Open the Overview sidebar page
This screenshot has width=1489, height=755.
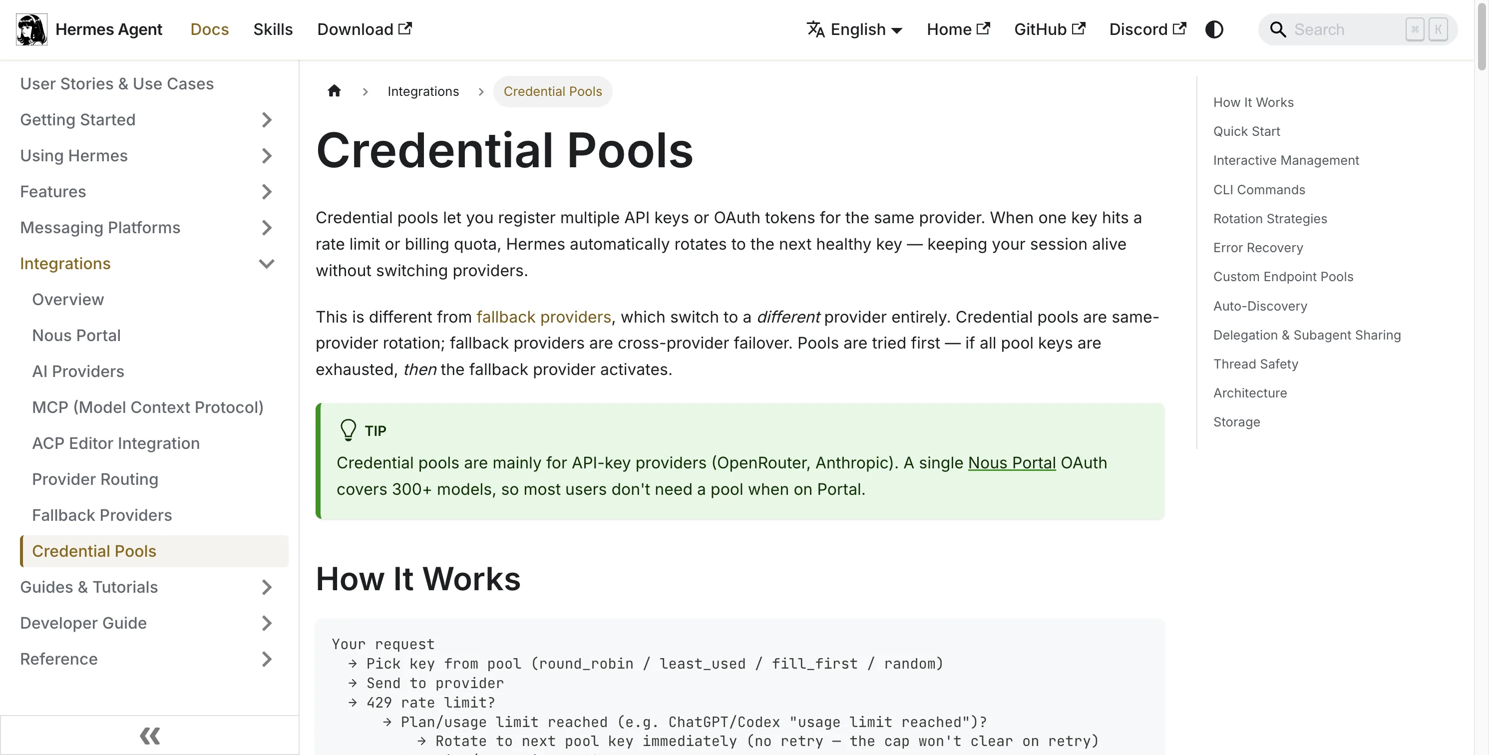67,300
